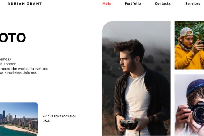Open the yellow hoodie photographer photo
Screen dimensions: 204x136
189,45
